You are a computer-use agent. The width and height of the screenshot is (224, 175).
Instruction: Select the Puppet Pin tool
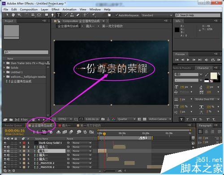[94, 15]
